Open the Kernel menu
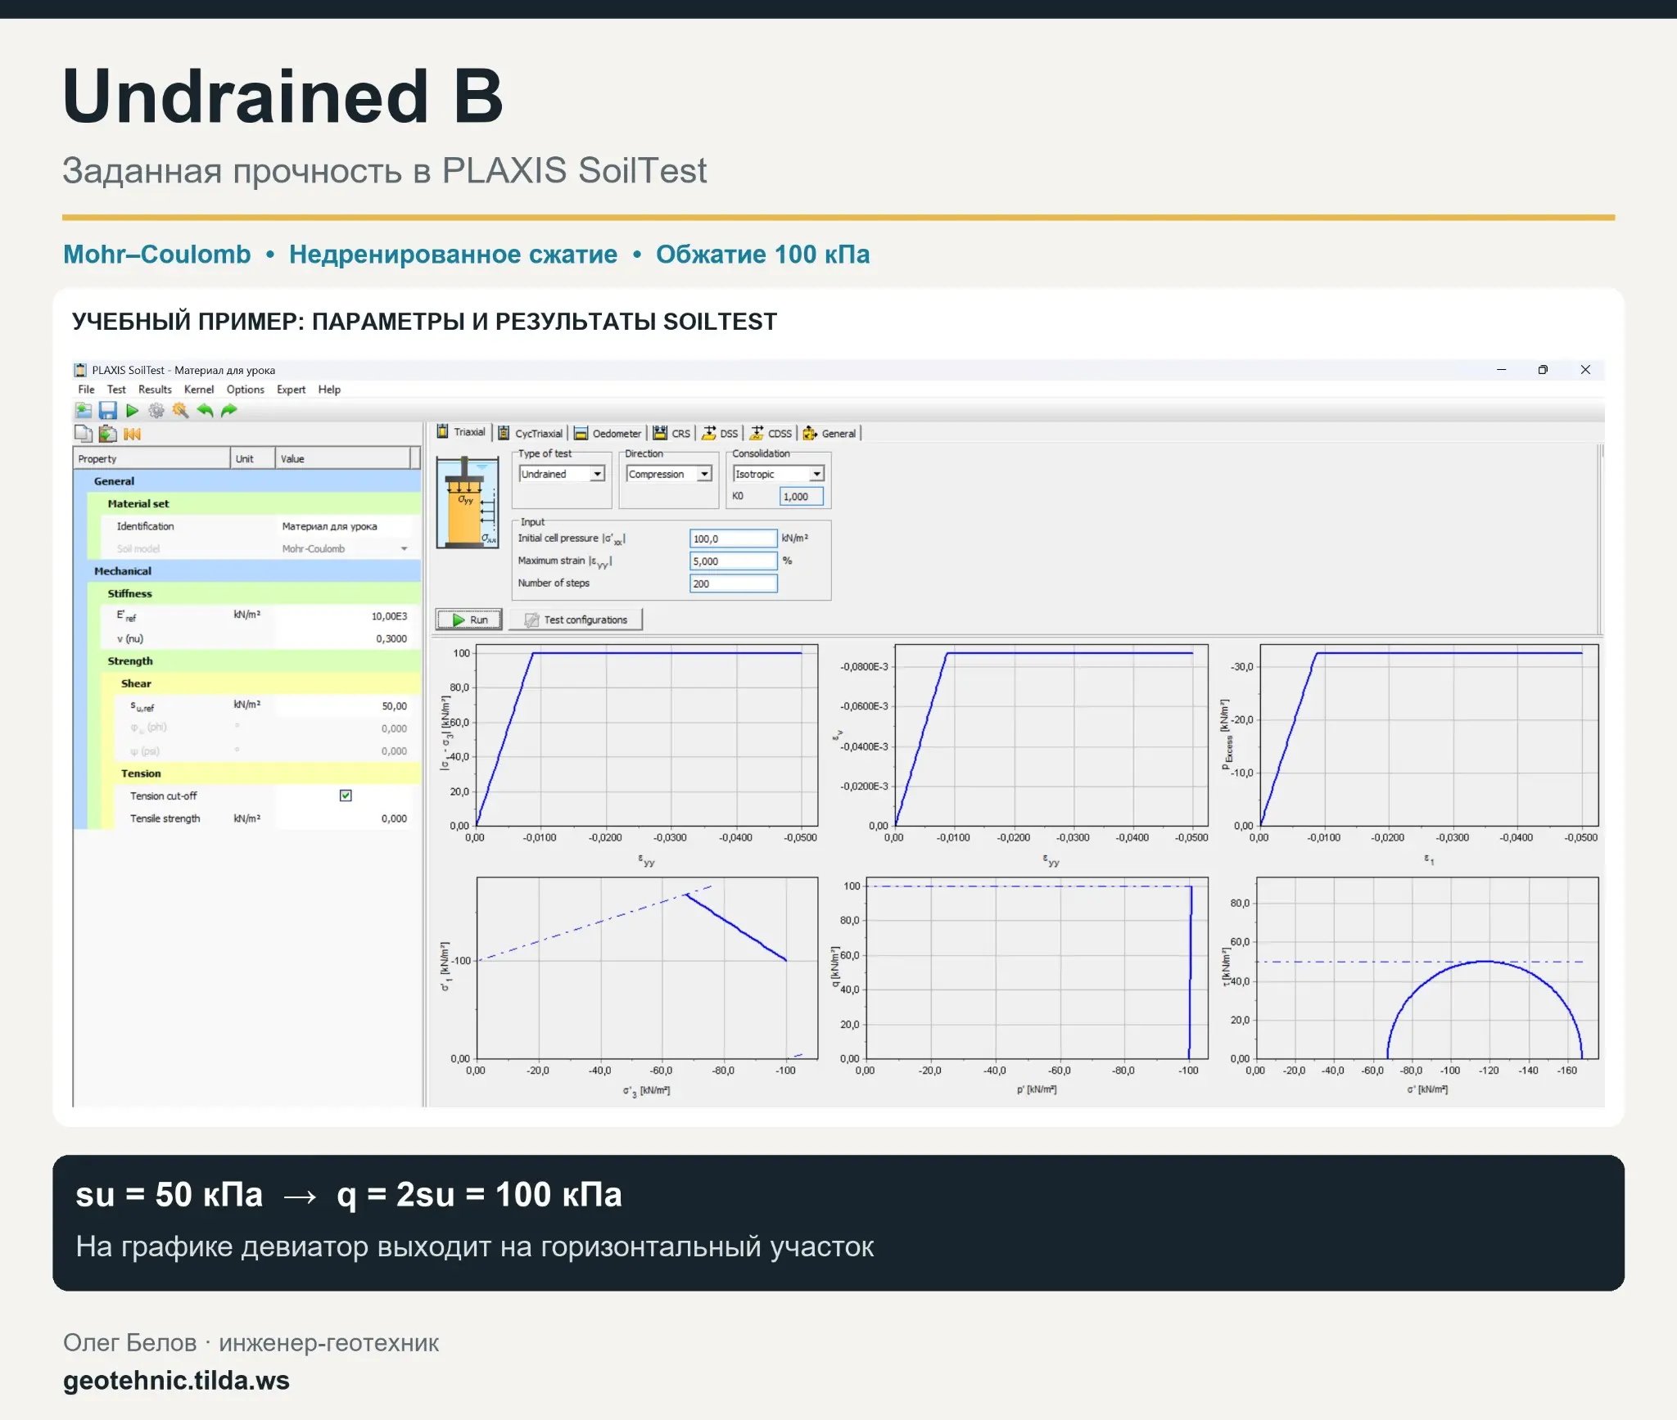Image resolution: width=1677 pixels, height=1420 pixels. click(x=199, y=390)
